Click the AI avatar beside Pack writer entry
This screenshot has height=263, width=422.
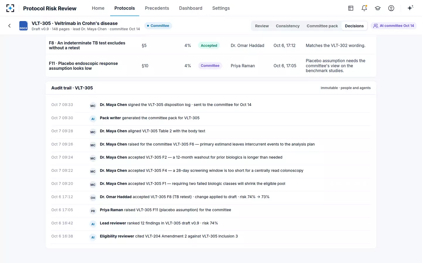[93, 119]
